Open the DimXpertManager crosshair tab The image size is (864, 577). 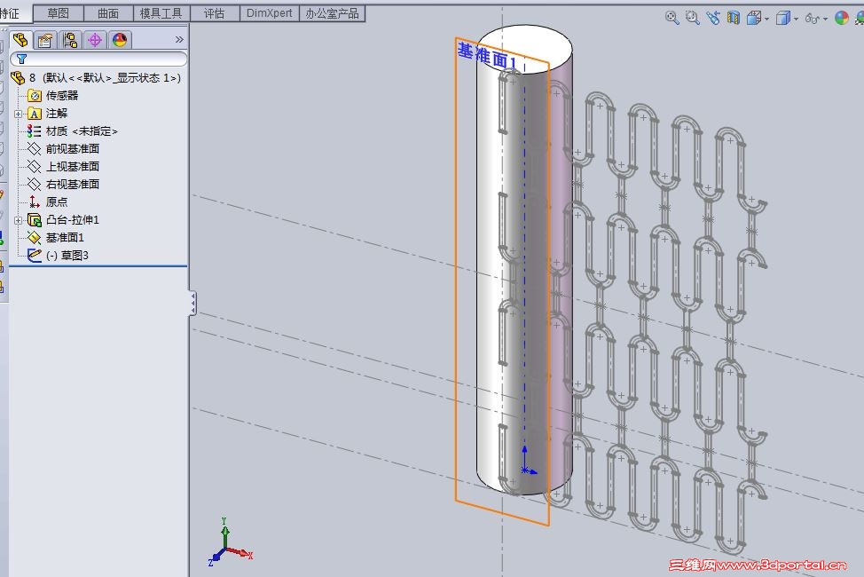(x=95, y=40)
